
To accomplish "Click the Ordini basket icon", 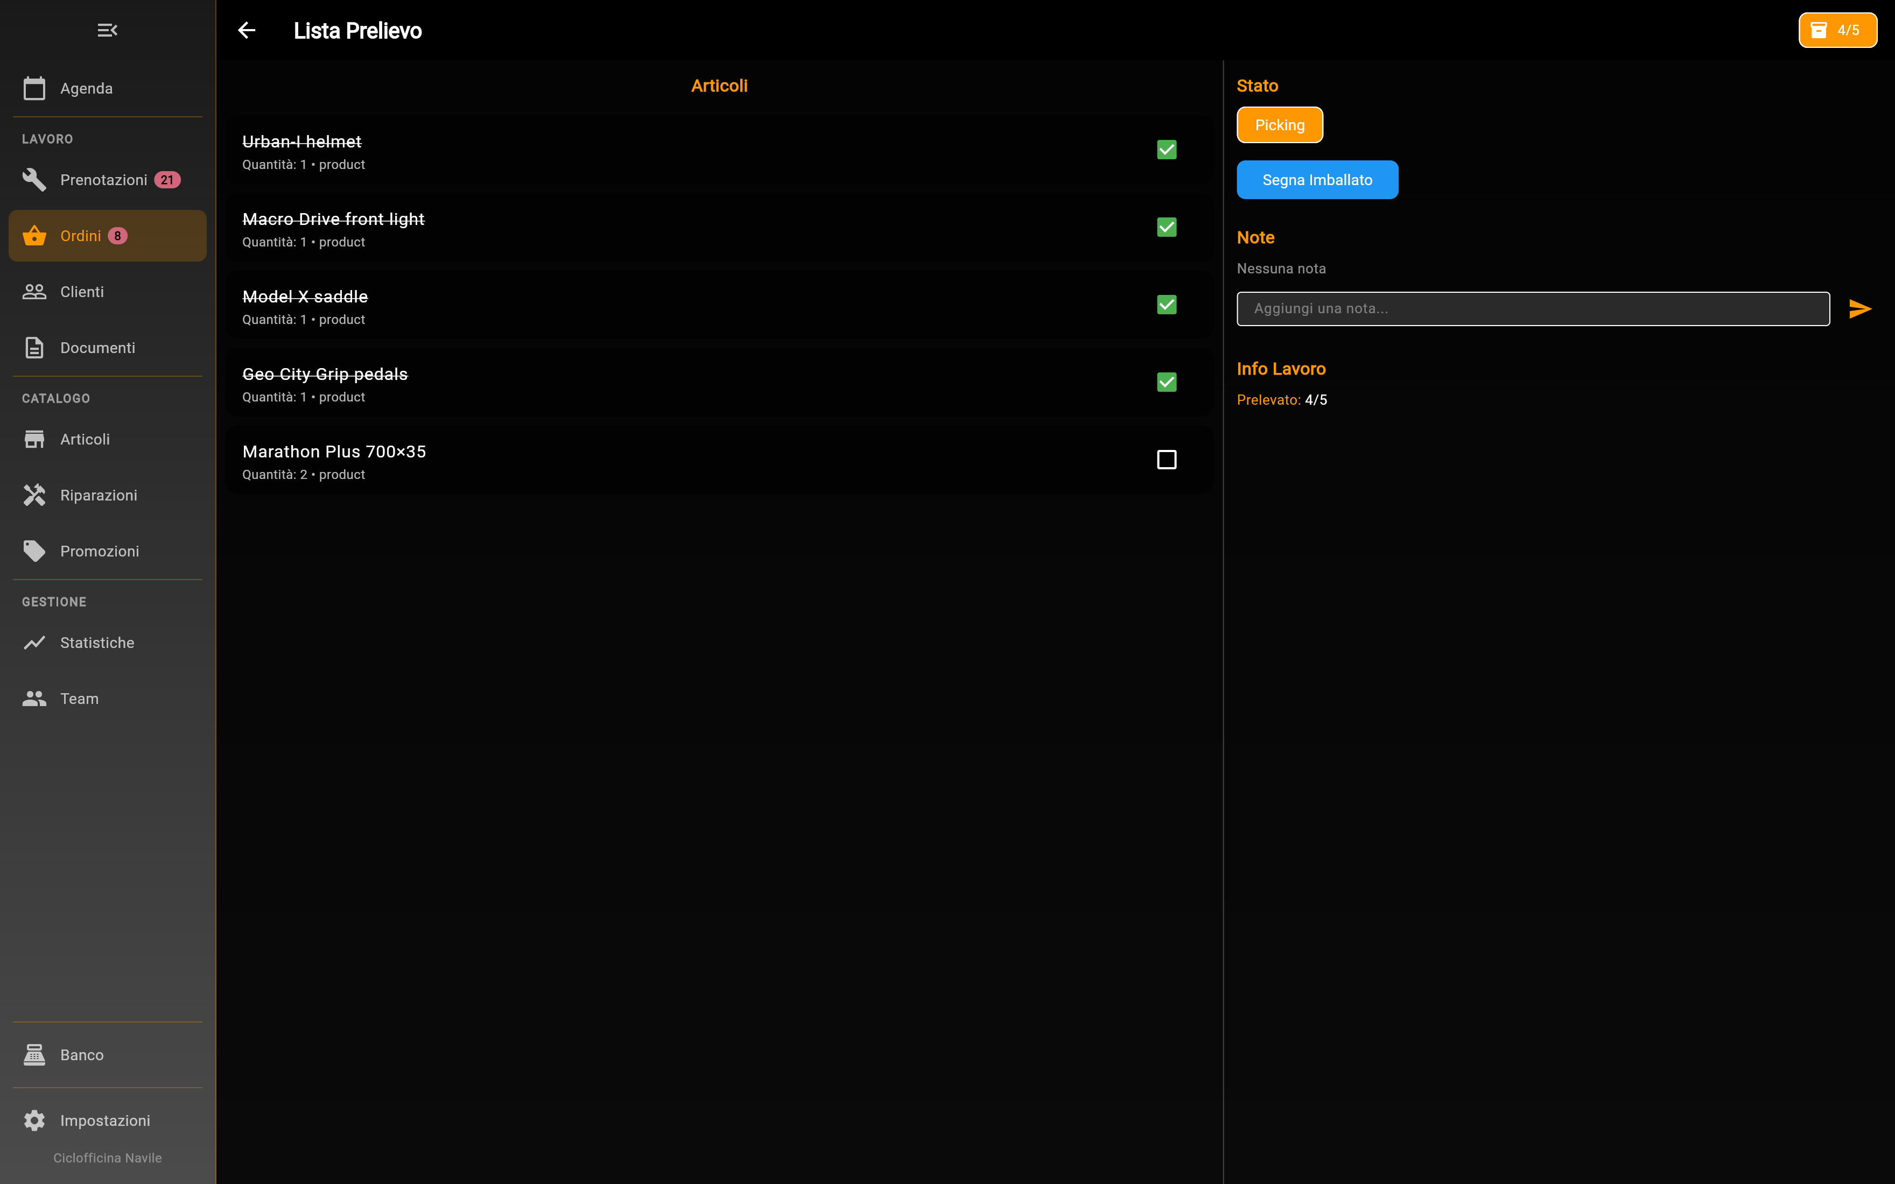I will pos(34,235).
